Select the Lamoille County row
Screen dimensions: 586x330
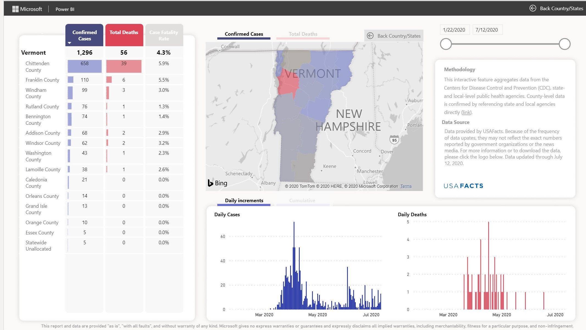(x=102, y=169)
